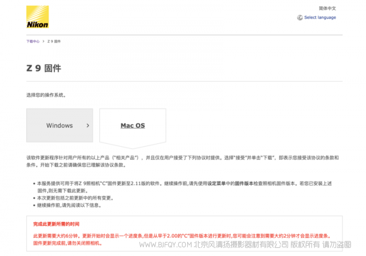Click the Z 9 固件 breadcrumb item
This screenshot has height=256, width=366.
54,41
